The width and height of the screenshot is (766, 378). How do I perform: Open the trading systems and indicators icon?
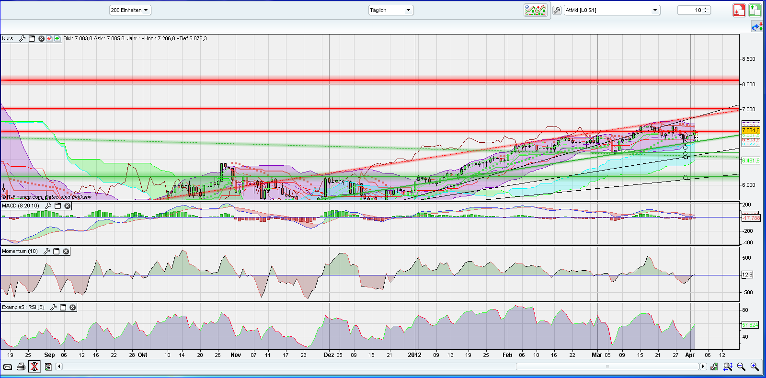[x=536, y=10]
